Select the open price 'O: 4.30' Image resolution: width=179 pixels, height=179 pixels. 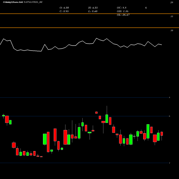point(64,8)
